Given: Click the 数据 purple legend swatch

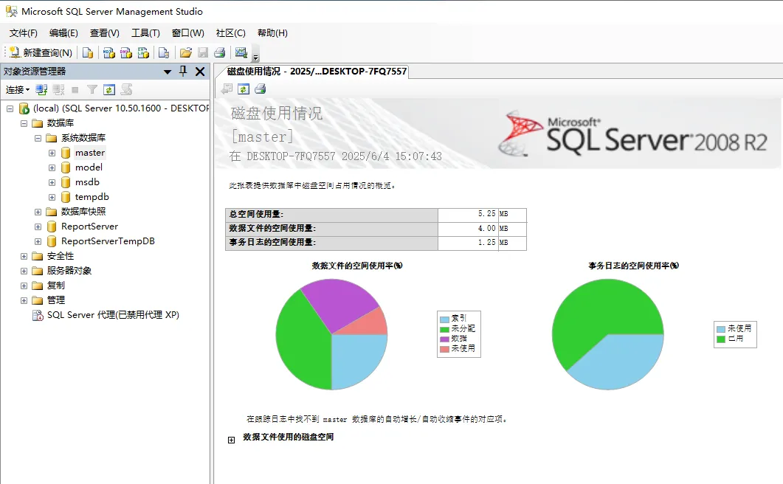Looking at the screenshot, I should click(x=444, y=339).
